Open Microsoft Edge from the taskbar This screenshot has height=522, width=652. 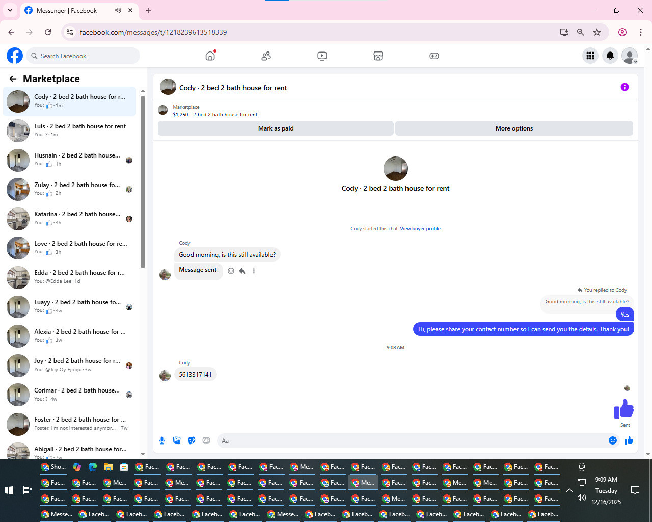click(x=92, y=467)
